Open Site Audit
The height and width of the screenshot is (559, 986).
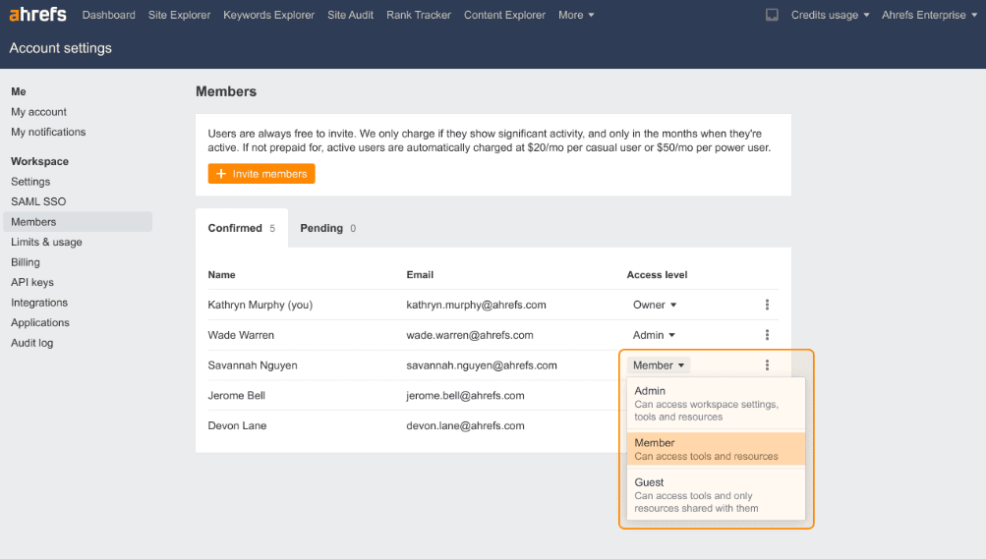pyautogui.click(x=350, y=15)
